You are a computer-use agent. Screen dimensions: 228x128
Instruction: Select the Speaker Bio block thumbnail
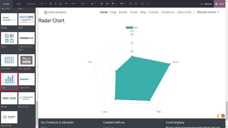pyautogui.click(x=9, y=117)
